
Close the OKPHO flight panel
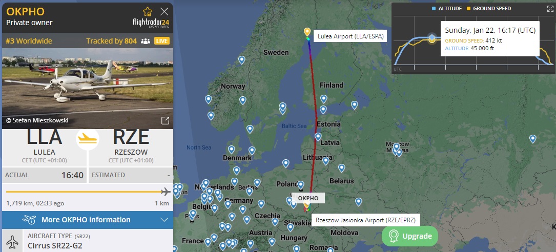(x=164, y=12)
